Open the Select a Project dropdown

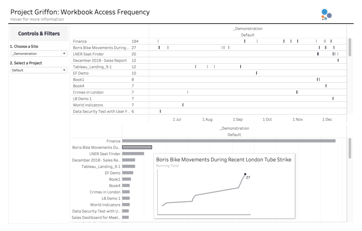coord(39,70)
